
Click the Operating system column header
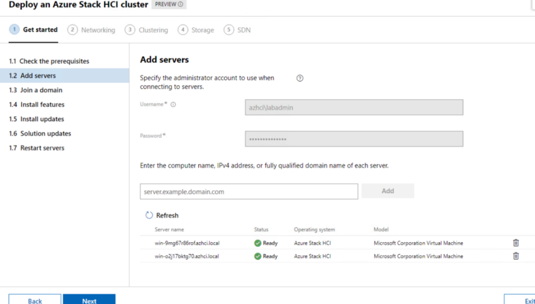click(315, 229)
